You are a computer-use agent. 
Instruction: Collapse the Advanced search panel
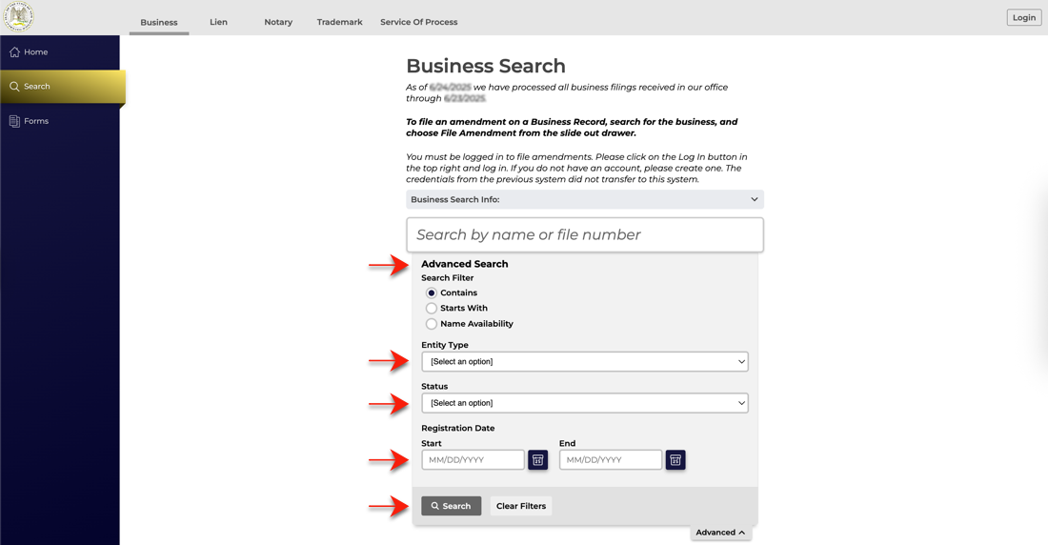pos(720,533)
